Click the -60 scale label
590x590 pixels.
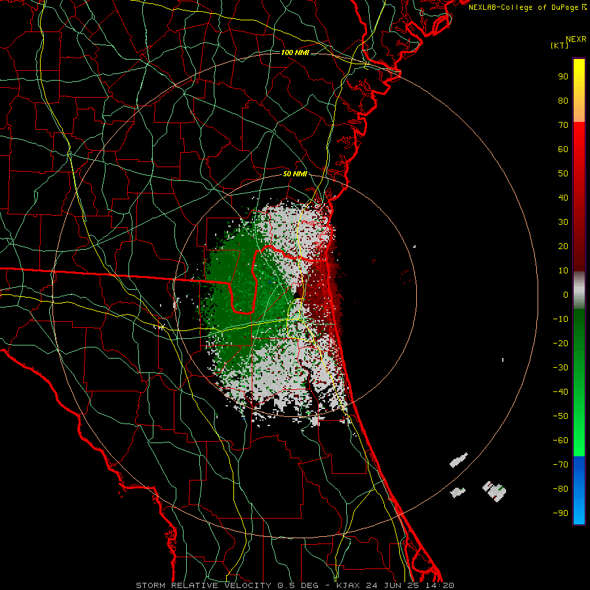click(x=560, y=441)
